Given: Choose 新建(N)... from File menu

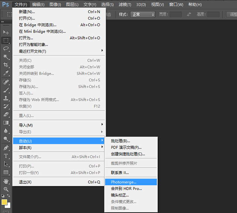Looking at the screenshot, I should pos(59,12).
